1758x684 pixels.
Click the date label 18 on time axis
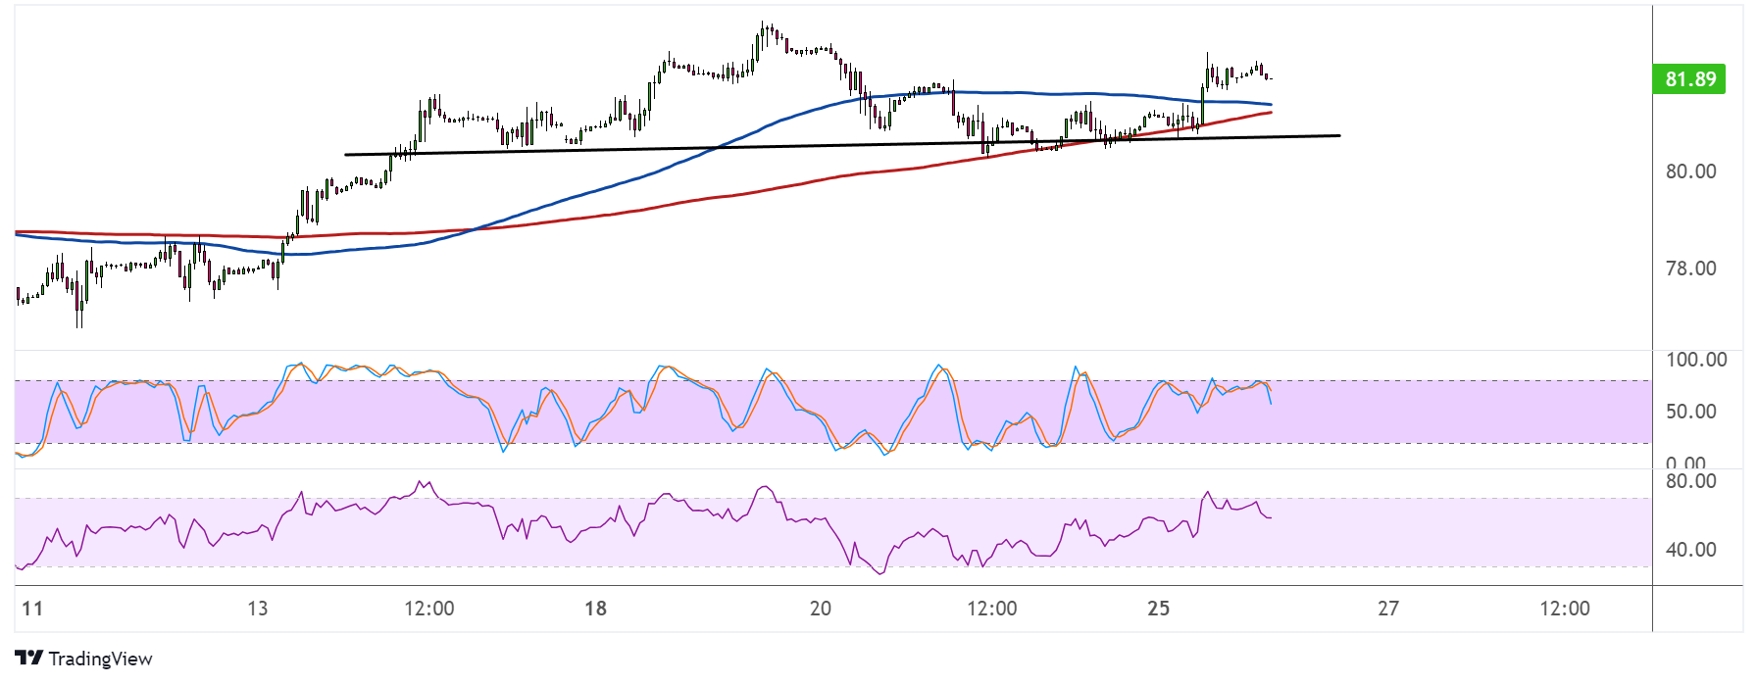(595, 609)
